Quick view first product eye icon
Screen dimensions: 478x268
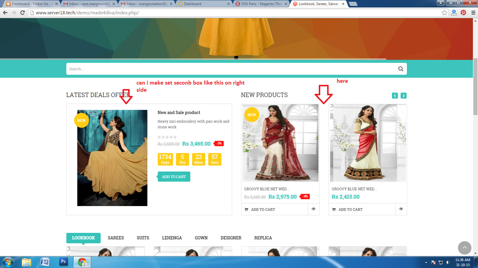(x=313, y=209)
